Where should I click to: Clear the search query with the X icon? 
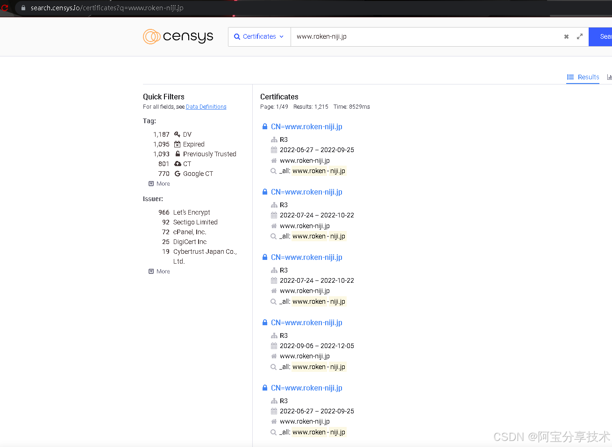point(566,37)
